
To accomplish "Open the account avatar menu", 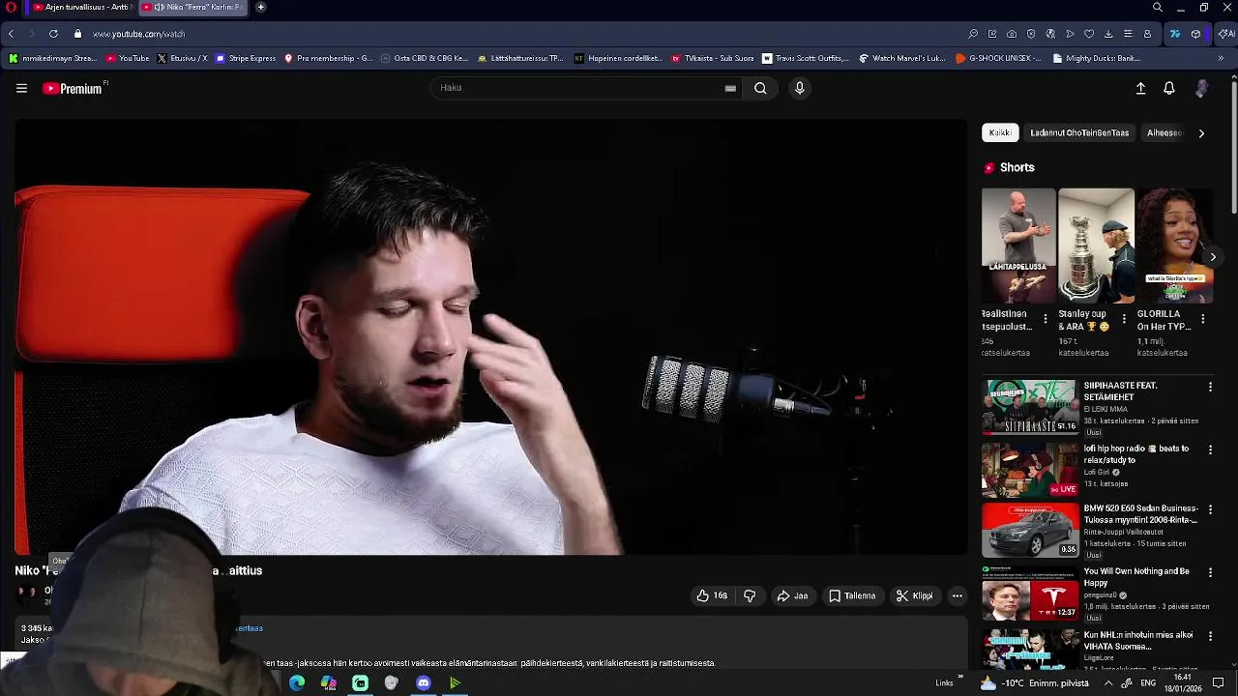I will coord(1201,88).
